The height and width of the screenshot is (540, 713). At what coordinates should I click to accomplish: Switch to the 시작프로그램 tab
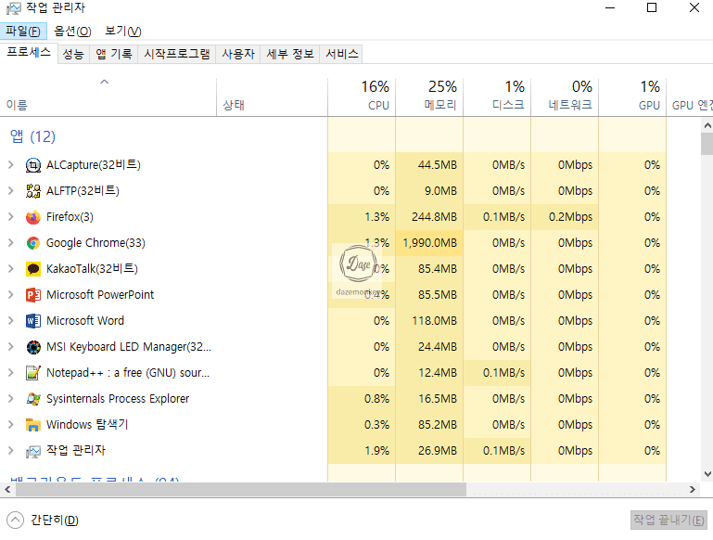[177, 54]
